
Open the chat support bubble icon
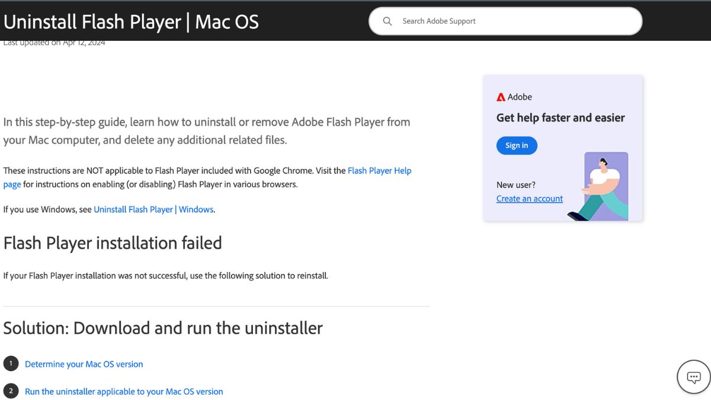[x=693, y=376]
